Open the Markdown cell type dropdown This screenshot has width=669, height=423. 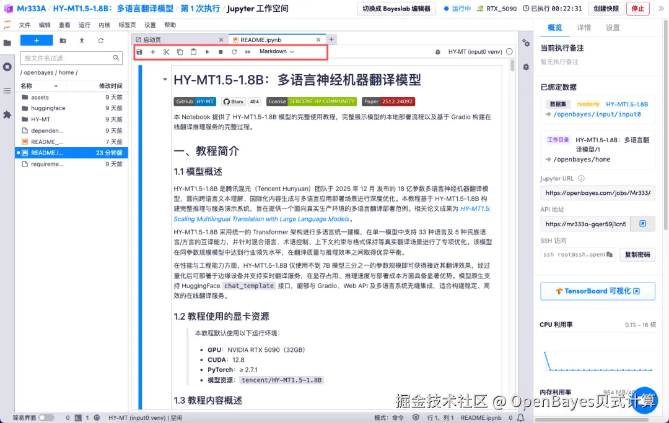point(276,51)
